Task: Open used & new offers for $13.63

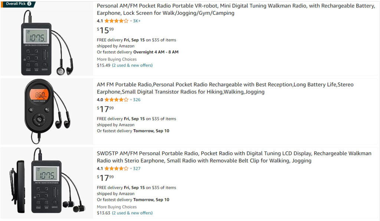Action: 132,213
